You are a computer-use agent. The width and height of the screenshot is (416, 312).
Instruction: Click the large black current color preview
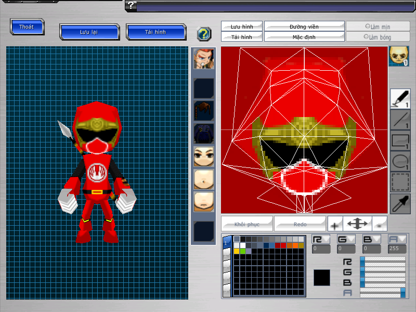pyautogui.click(x=322, y=278)
